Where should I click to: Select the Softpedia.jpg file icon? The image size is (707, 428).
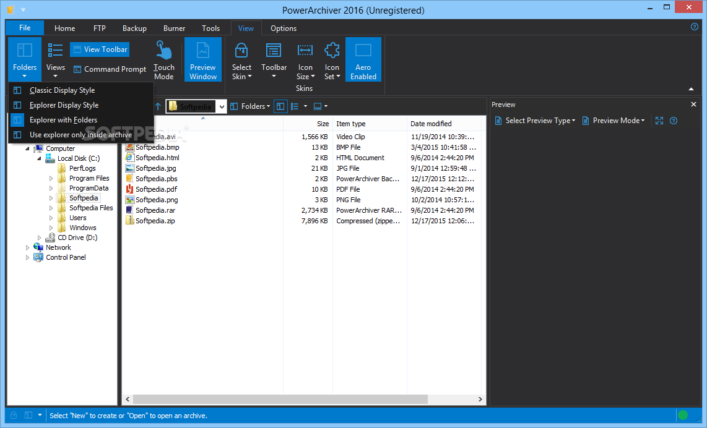(x=130, y=168)
